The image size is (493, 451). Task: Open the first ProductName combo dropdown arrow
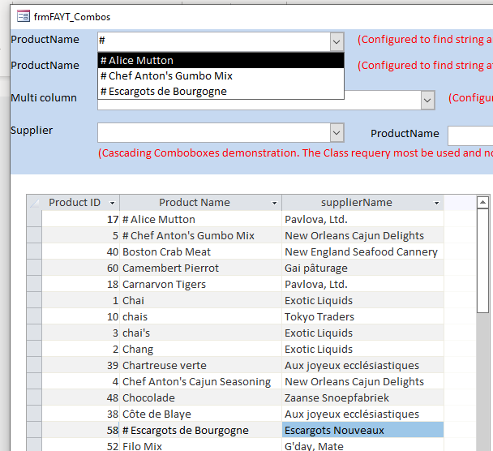(337, 41)
